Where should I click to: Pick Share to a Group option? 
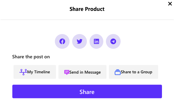134,72
